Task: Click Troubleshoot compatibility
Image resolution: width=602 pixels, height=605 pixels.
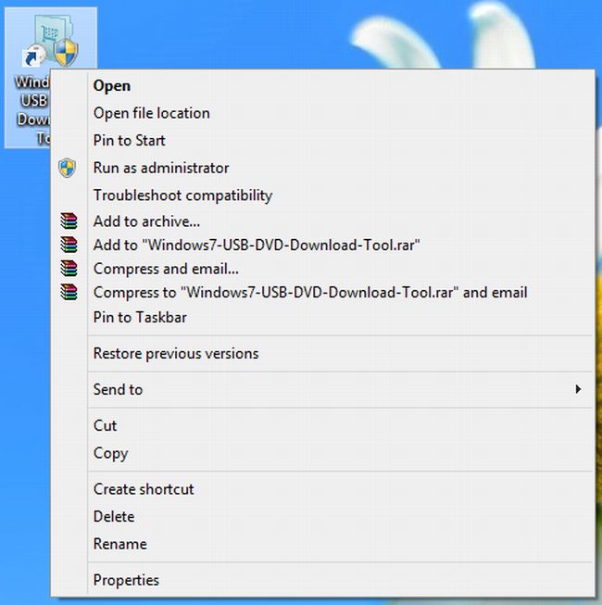Action: click(x=322, y=195)
